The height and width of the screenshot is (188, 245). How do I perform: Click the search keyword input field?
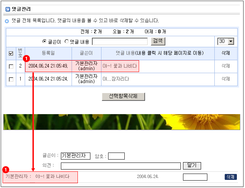120,41
